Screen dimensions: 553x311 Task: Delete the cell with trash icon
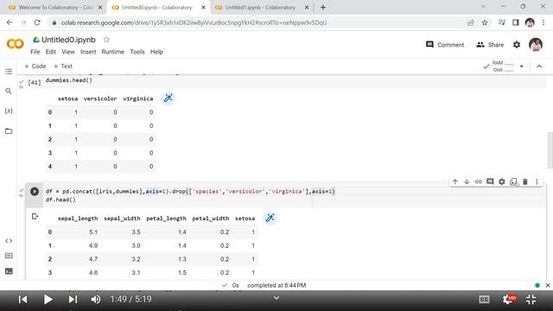click(x=525, y=182)
